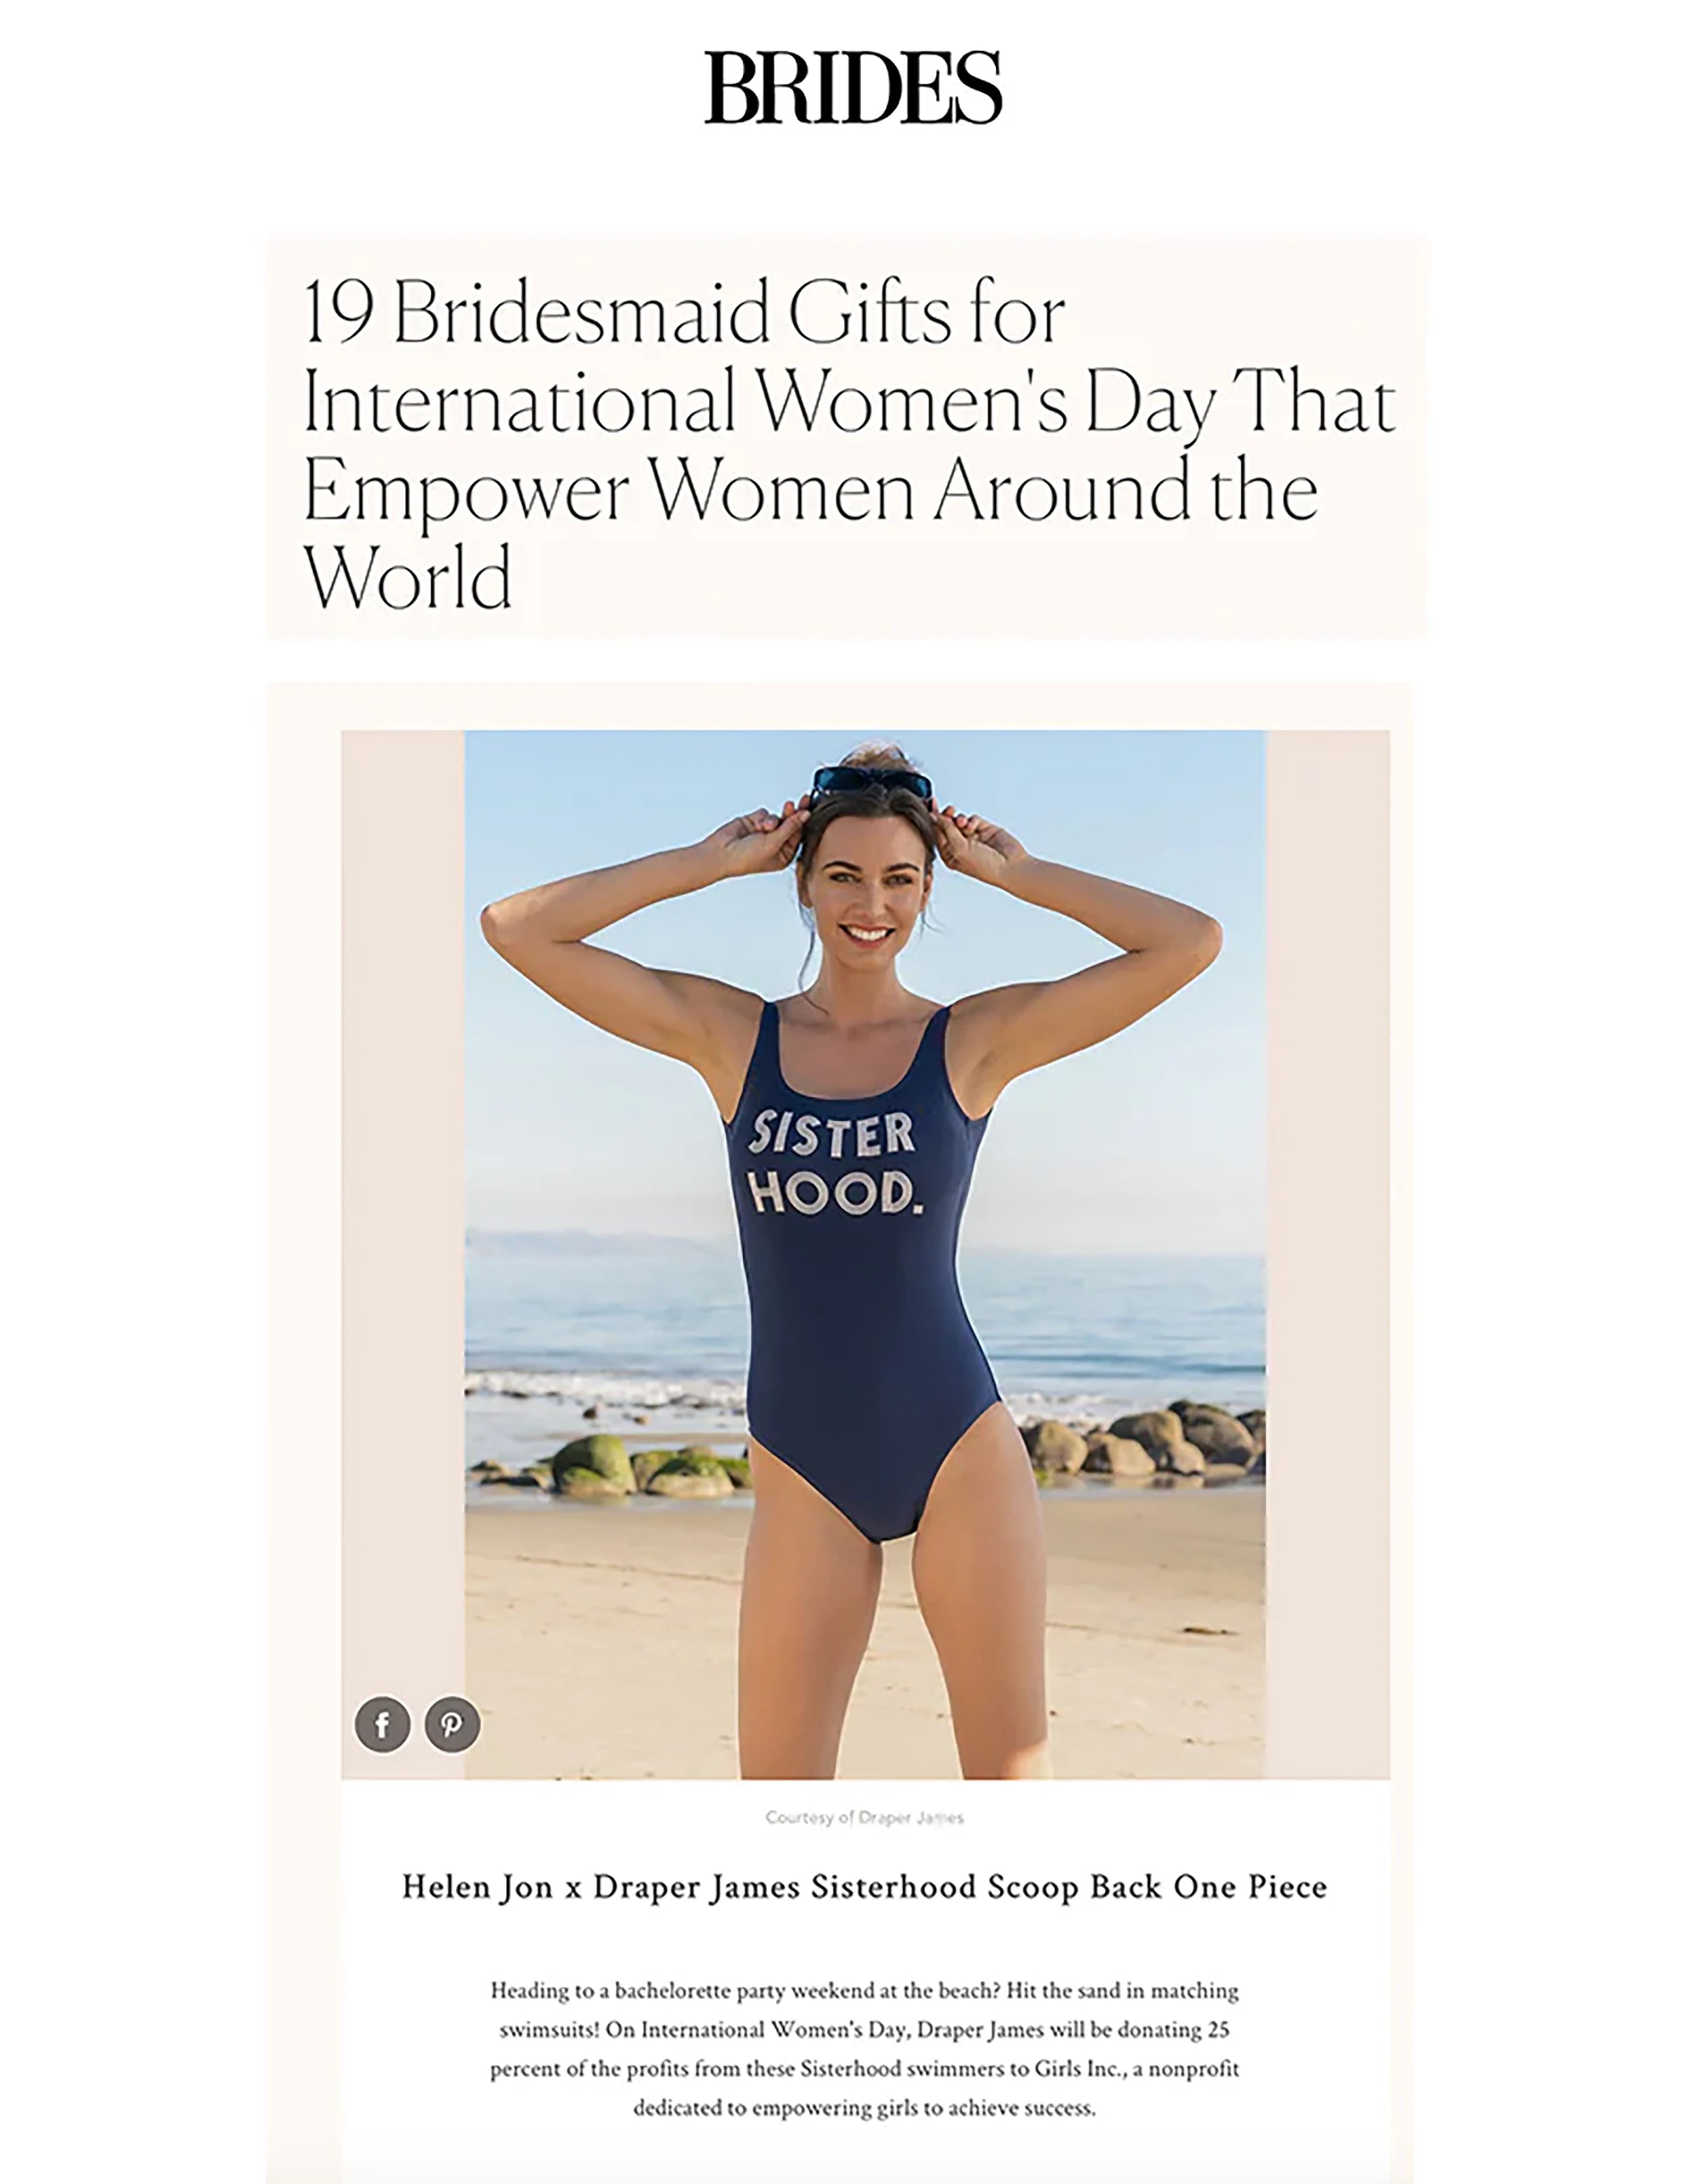Viewport: 1688px width, 2184px height.
Task: Open the BRIDES logo homepage link
Action: tap(853, 88)
